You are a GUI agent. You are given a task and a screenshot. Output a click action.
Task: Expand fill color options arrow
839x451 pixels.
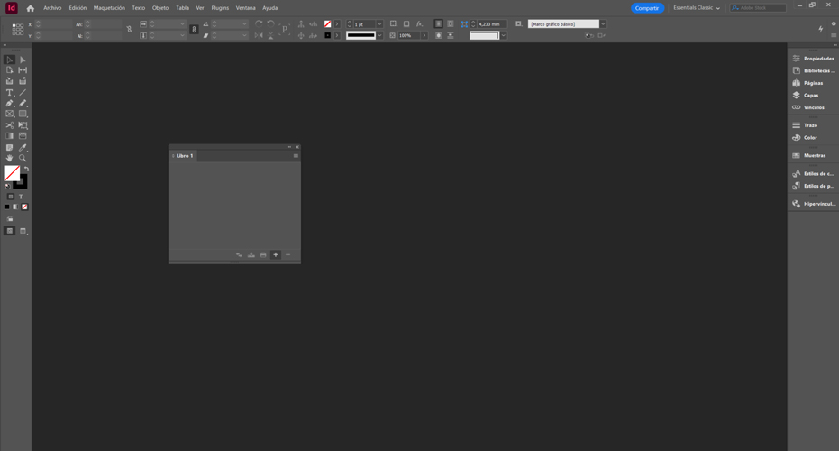tap(336, 24)
